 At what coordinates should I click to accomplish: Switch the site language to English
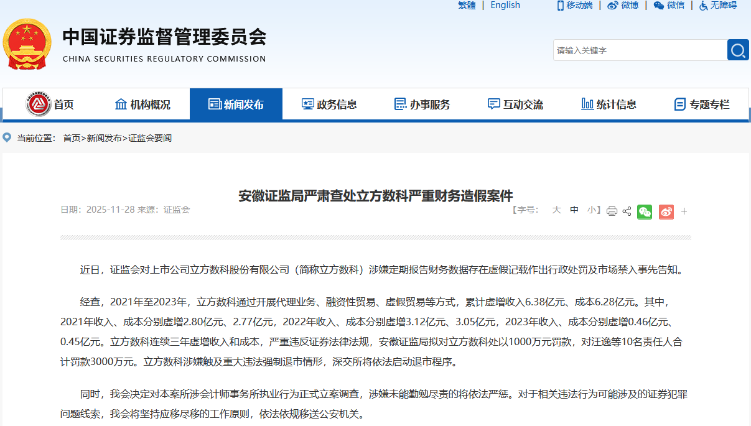pos(505,6)
